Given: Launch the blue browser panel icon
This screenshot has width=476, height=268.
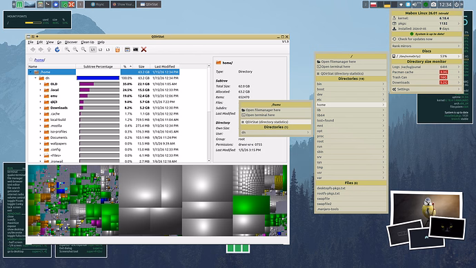Looking at the screenshot, I should click(x=56, y=4).
